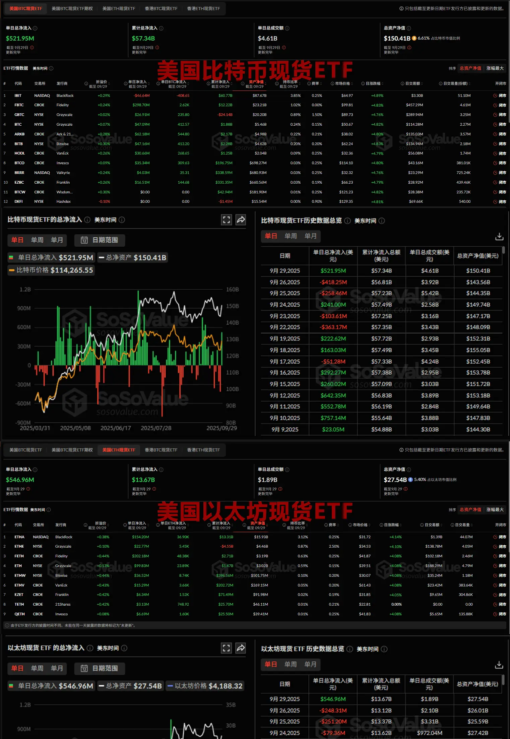Image resolution: width=510 pixels, height=739 pixels.
Task: Click the download icon for 以太坊现货 ETF 历史数据总览
Action: pyautogui.click(x=499, y=664)
